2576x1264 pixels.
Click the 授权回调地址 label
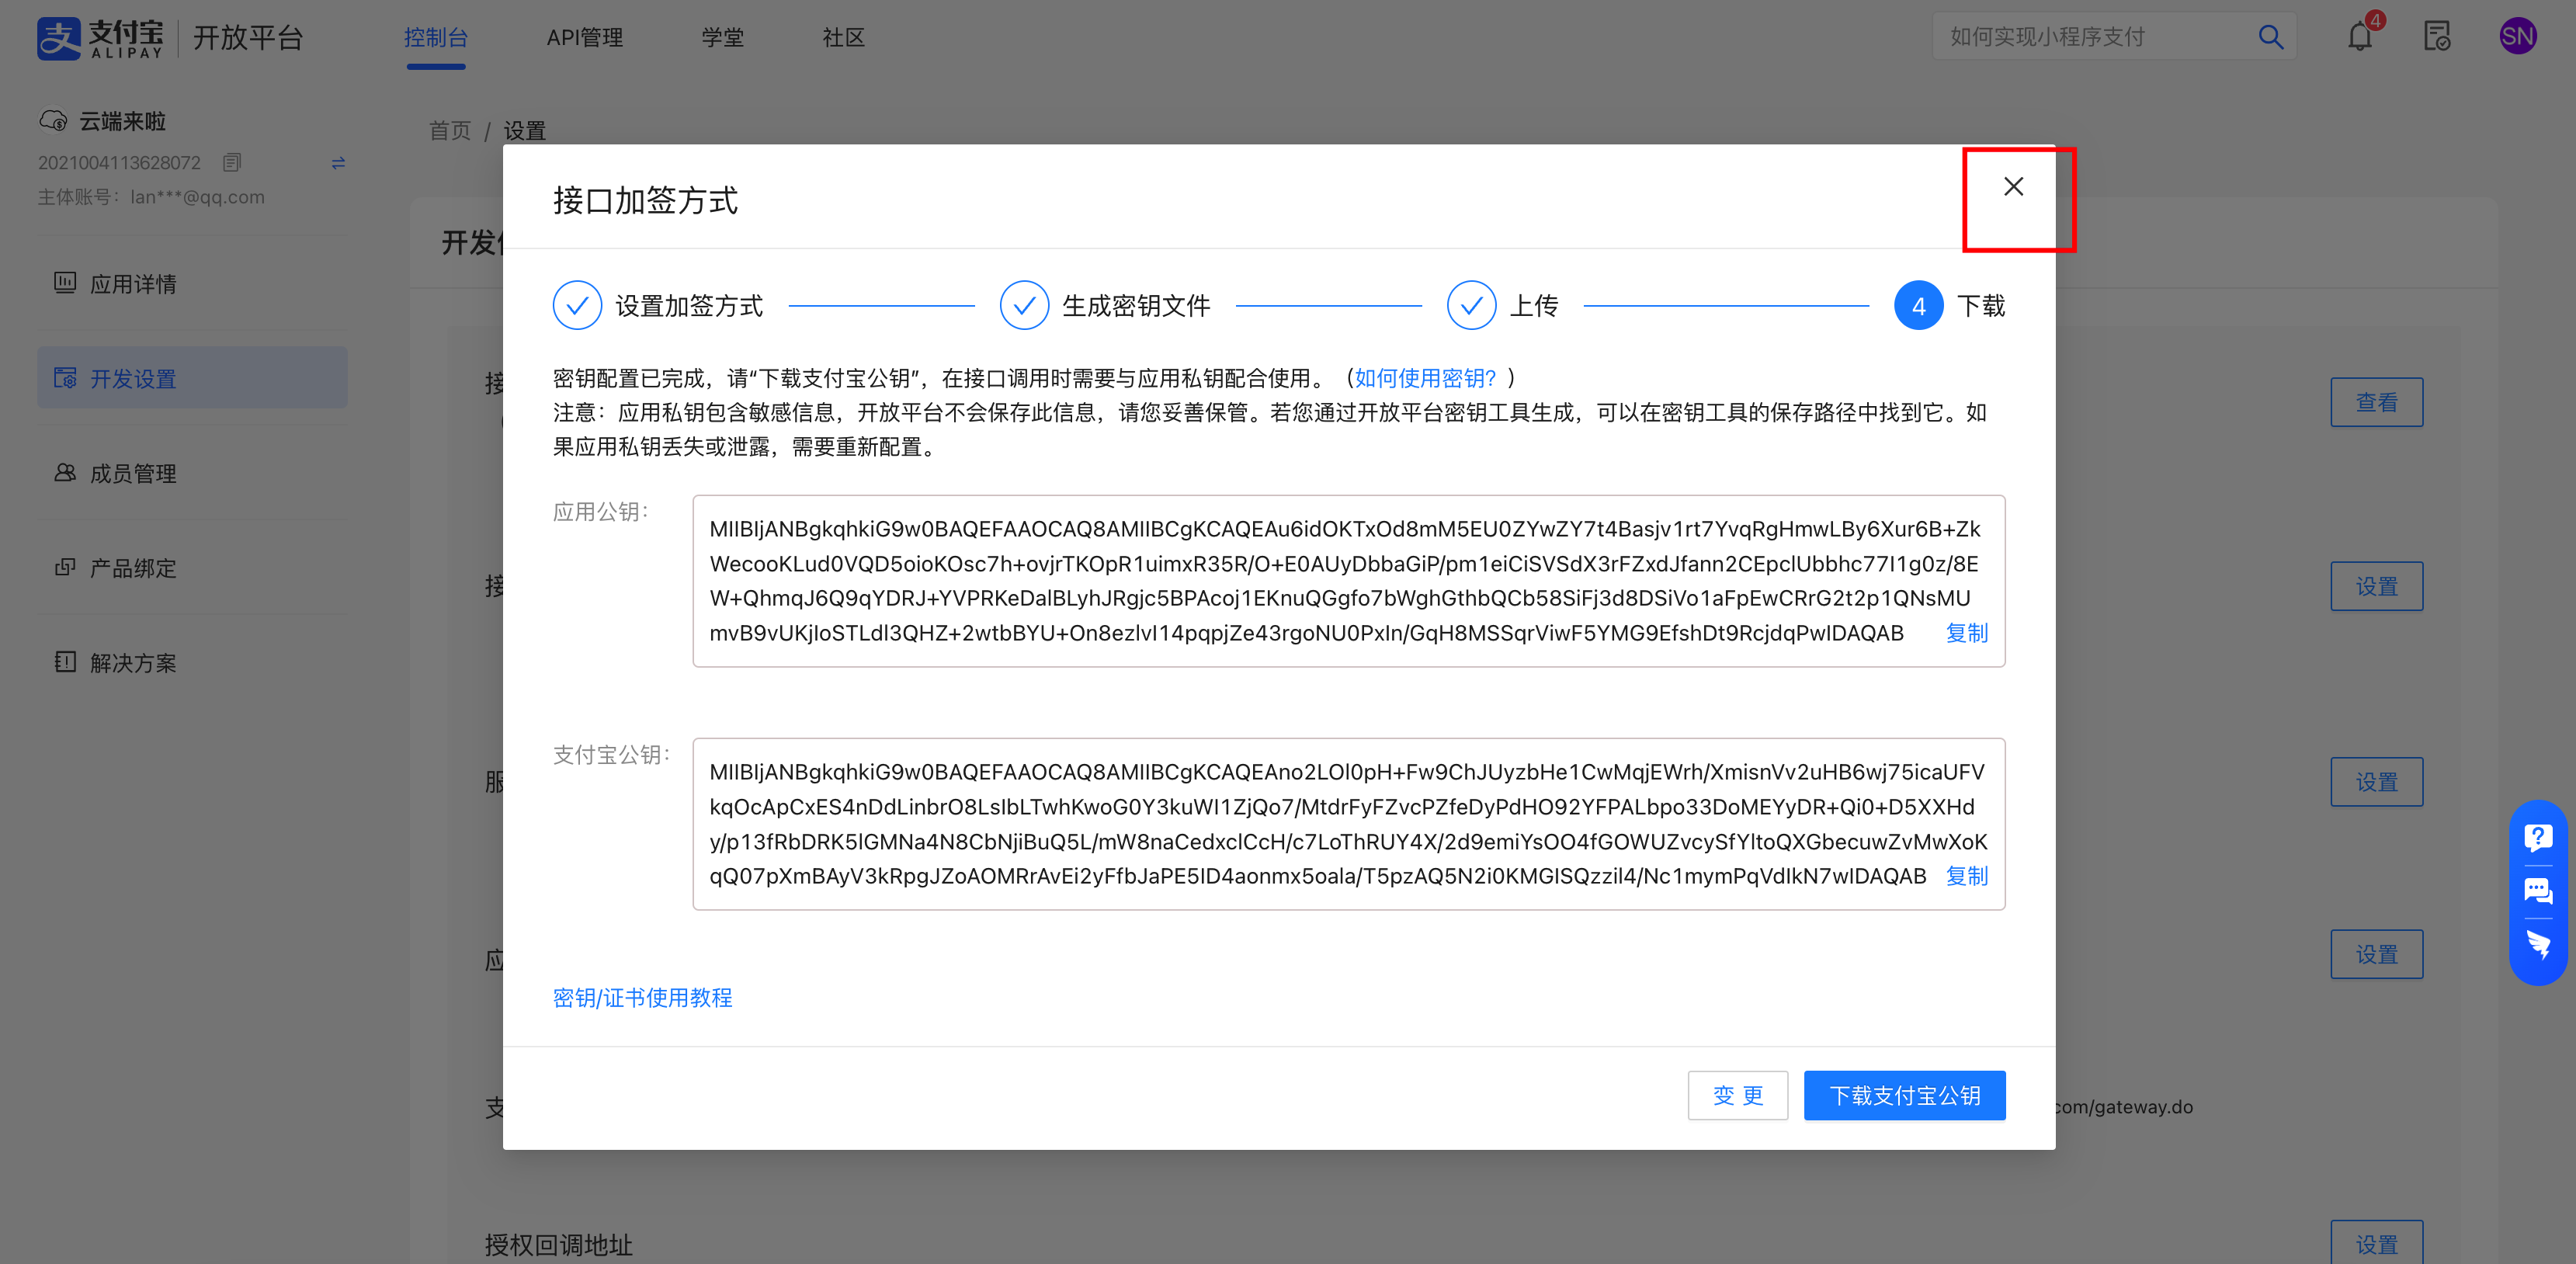click(x=558, y=1244)
